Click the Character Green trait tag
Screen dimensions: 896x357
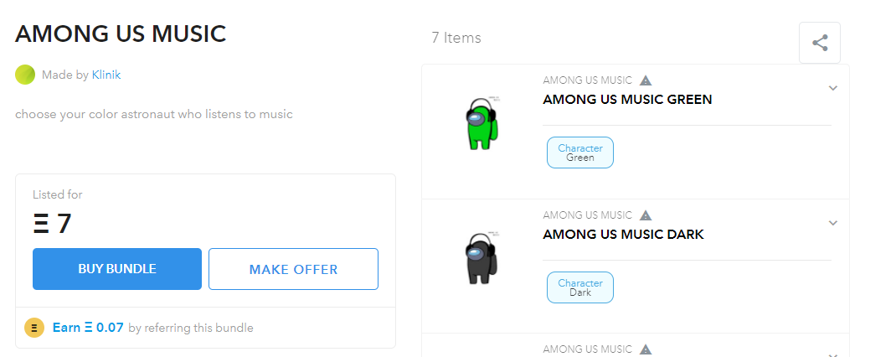pyautogui.click(x=580, y=153)
